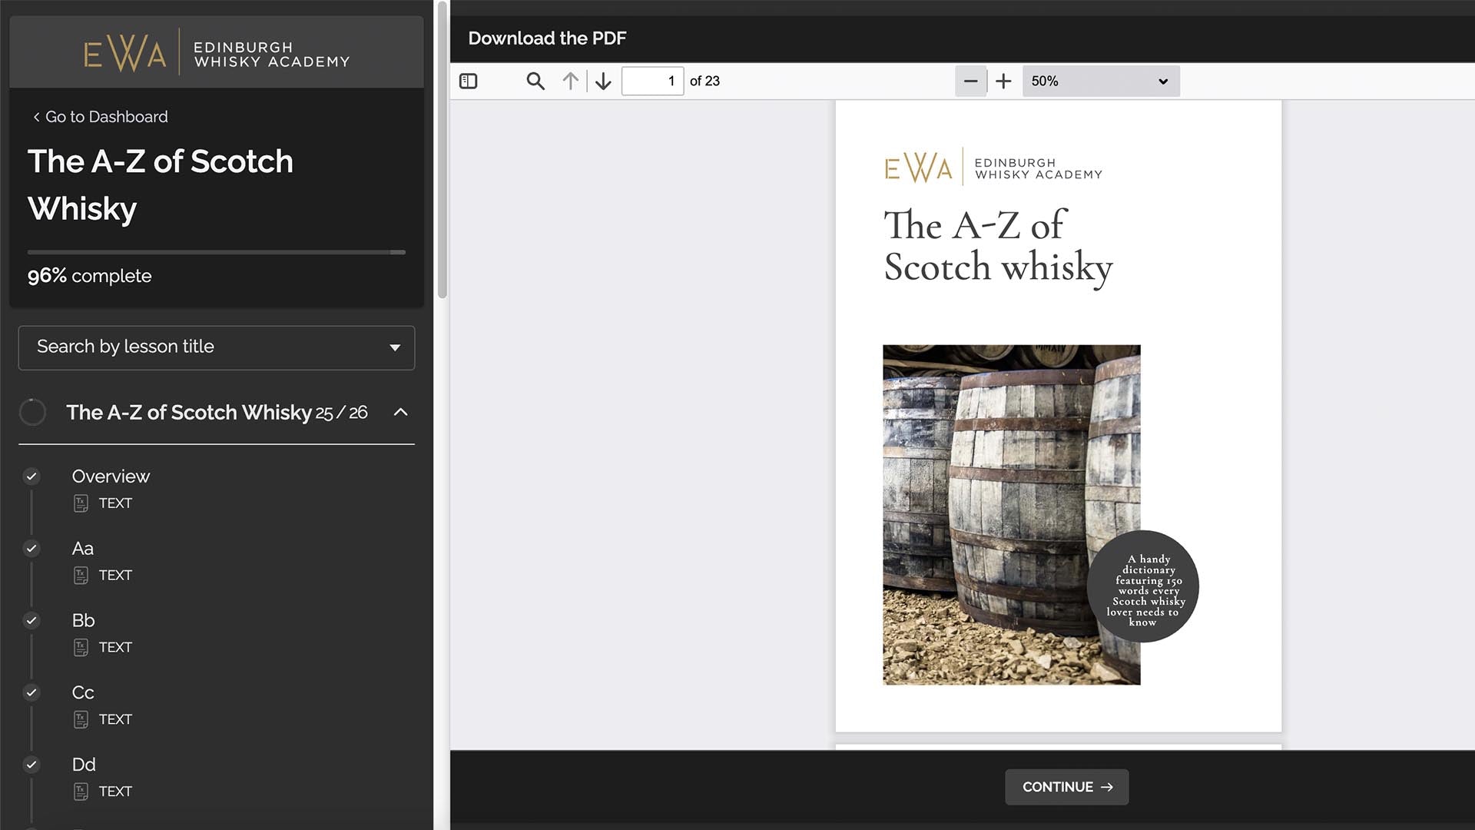Screen dimensions: 1475x830
Task: Toggle the PDF sidebar panel icon
Action: [x=468, y=81]
